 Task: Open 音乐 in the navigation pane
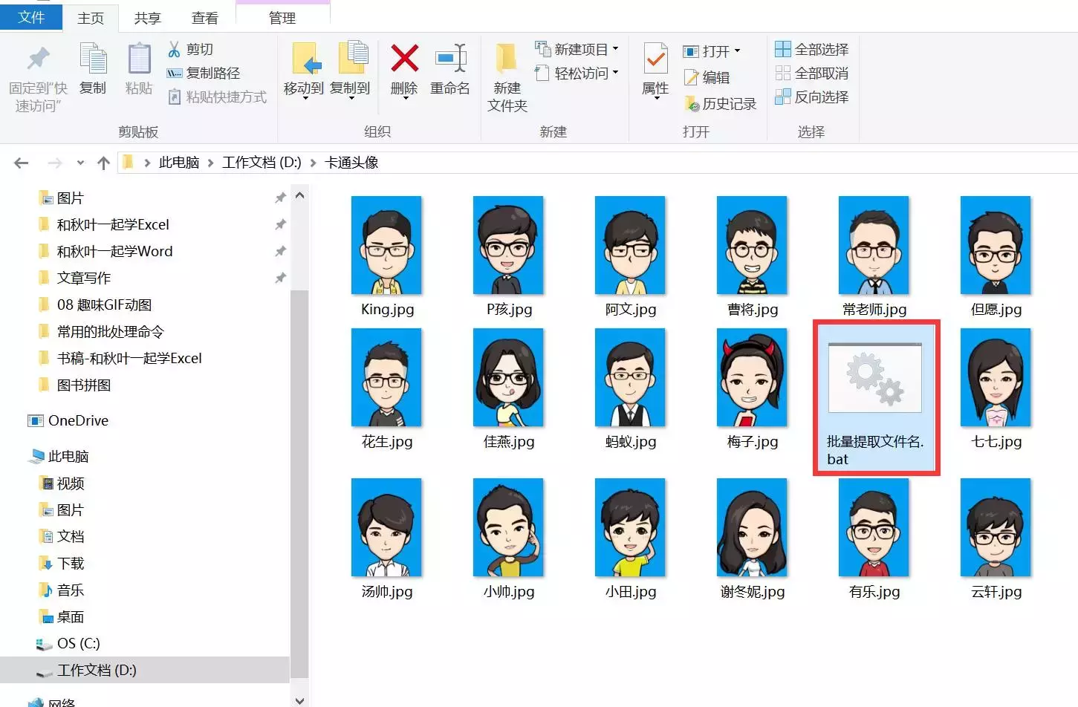[x=62, y=590]
